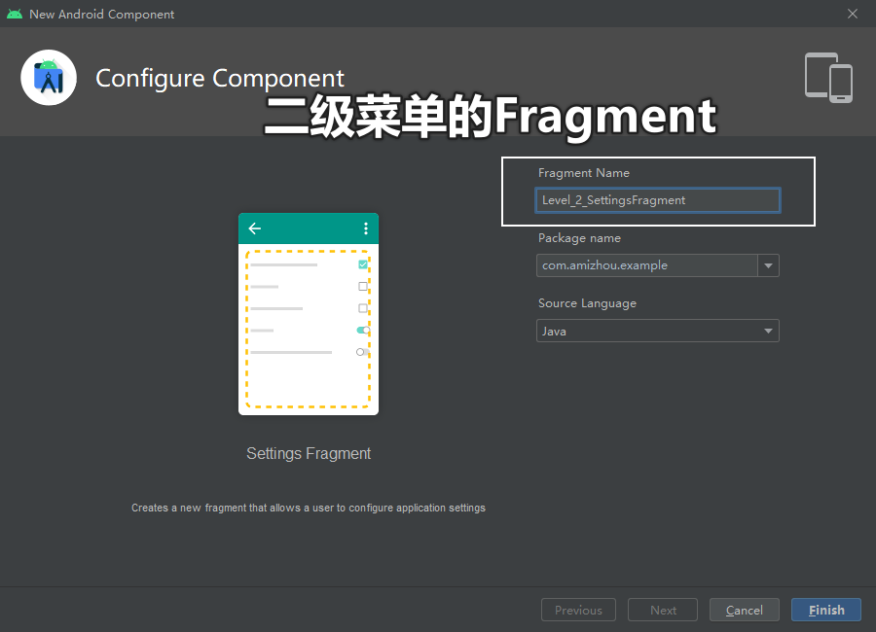This screenshot has width=876, height=632.
Task: Open the three-dot overflow menu in the preview
Action: 365,227
